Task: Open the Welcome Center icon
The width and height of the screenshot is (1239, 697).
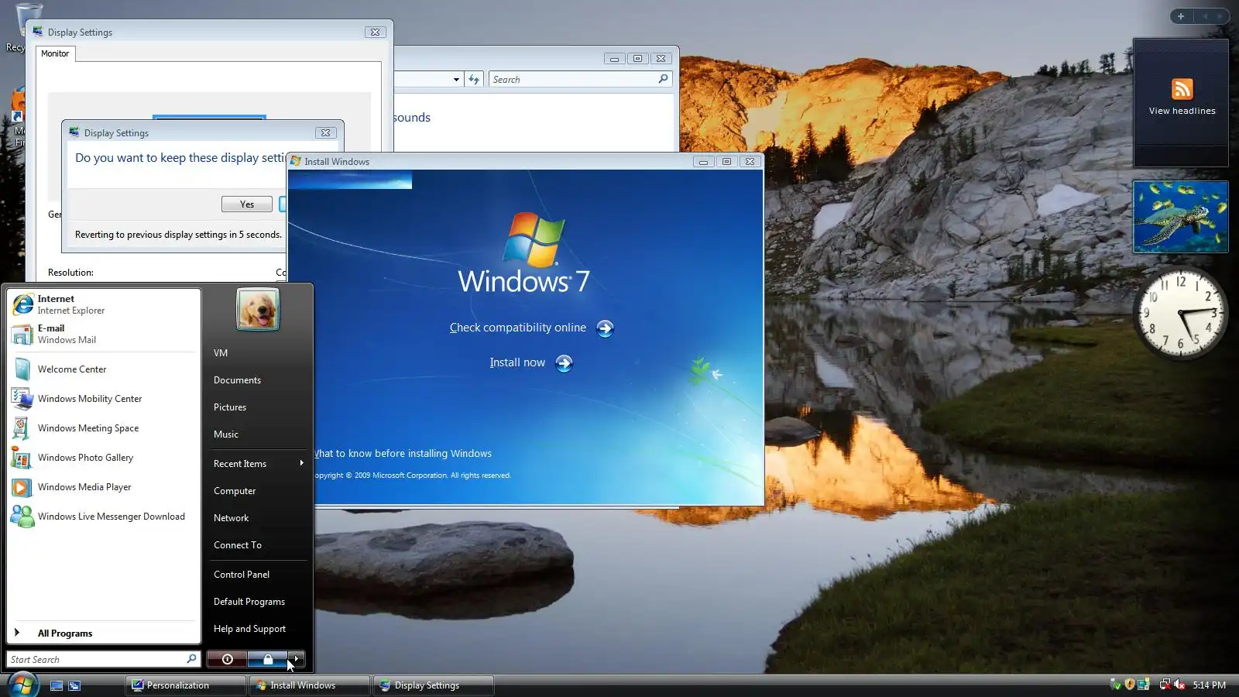Action: click(x=22, y=369)
